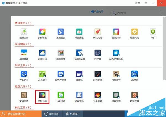Screen dimensions: 166x117
Task: Click 登录软媒通行证 login button
Action: point(21,114)
